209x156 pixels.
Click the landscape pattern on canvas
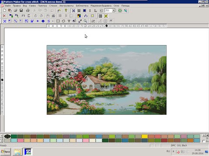107,80
